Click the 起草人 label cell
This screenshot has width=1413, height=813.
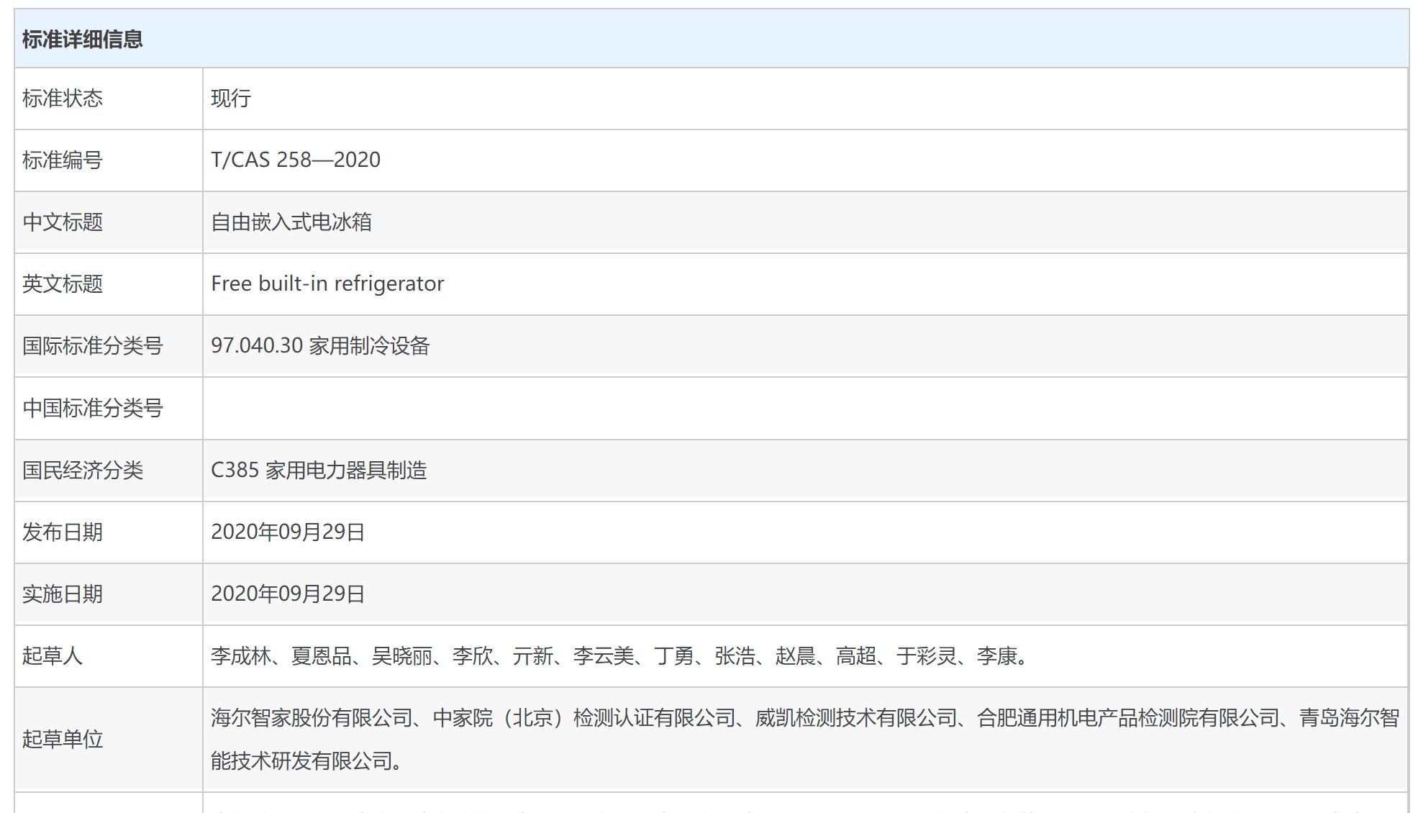(53, 656)
